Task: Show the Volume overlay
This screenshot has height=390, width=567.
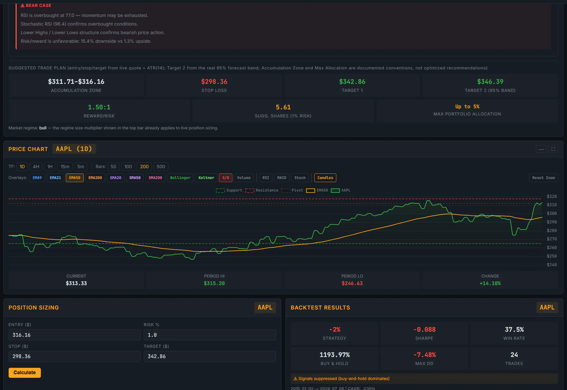Action: point(244,178)
